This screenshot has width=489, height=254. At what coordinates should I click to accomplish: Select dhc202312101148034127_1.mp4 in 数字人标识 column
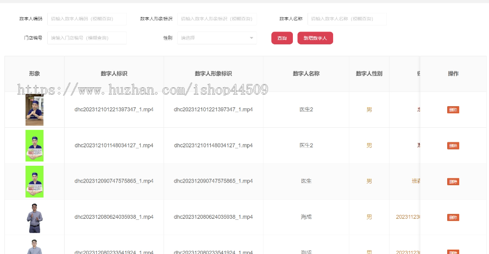114,146
